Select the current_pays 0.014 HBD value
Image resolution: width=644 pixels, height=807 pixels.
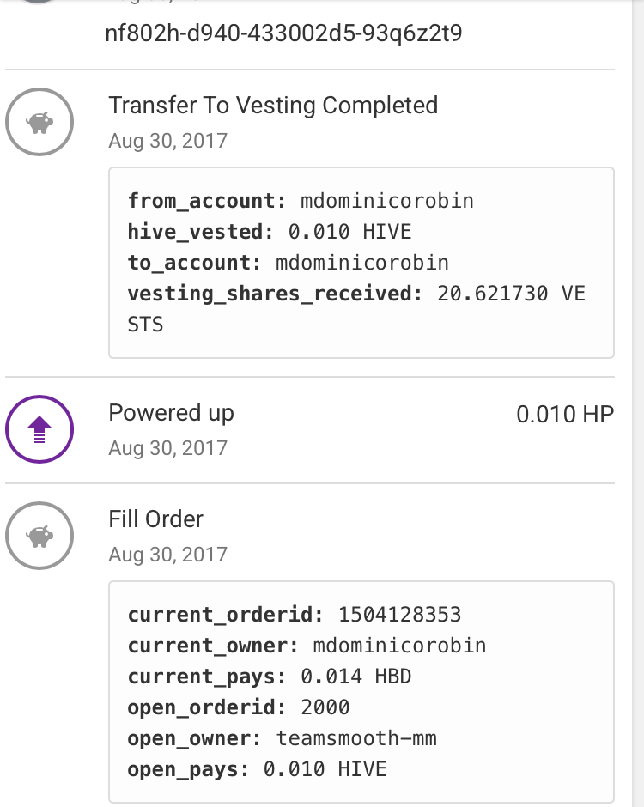coord(356,677)
